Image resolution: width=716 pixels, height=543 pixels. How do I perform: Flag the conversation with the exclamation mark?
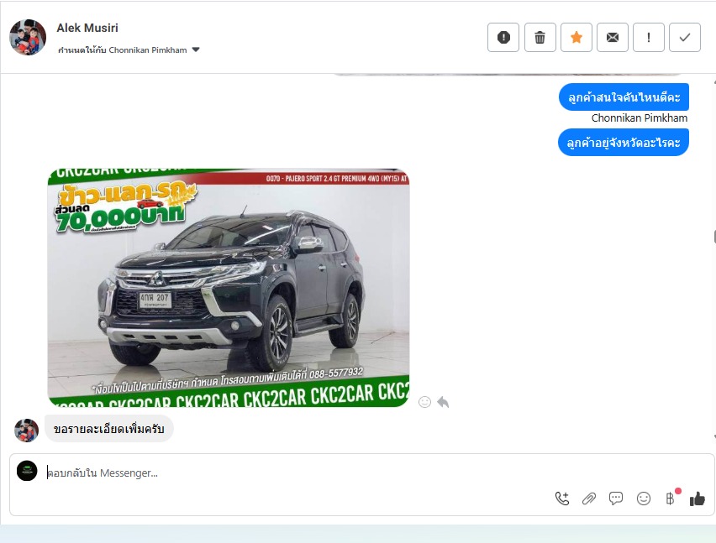[649, 38]
